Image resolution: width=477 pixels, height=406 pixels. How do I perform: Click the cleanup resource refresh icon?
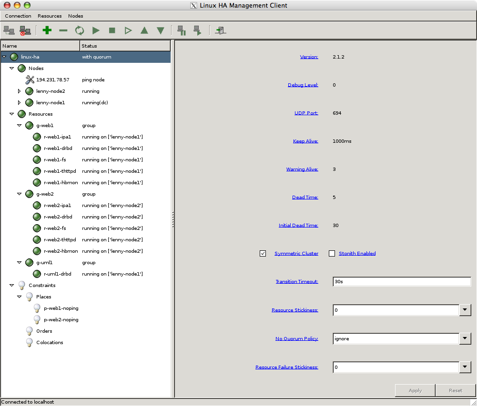80,30
